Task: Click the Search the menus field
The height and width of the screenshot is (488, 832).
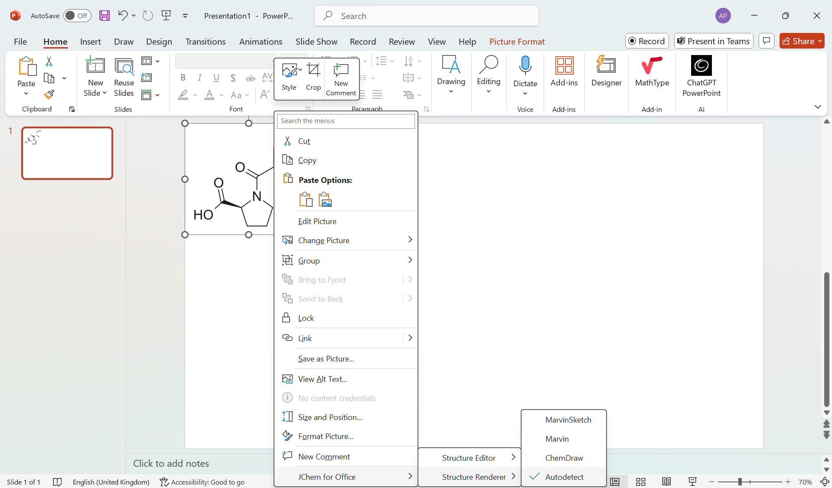Action: coord(346,121)
